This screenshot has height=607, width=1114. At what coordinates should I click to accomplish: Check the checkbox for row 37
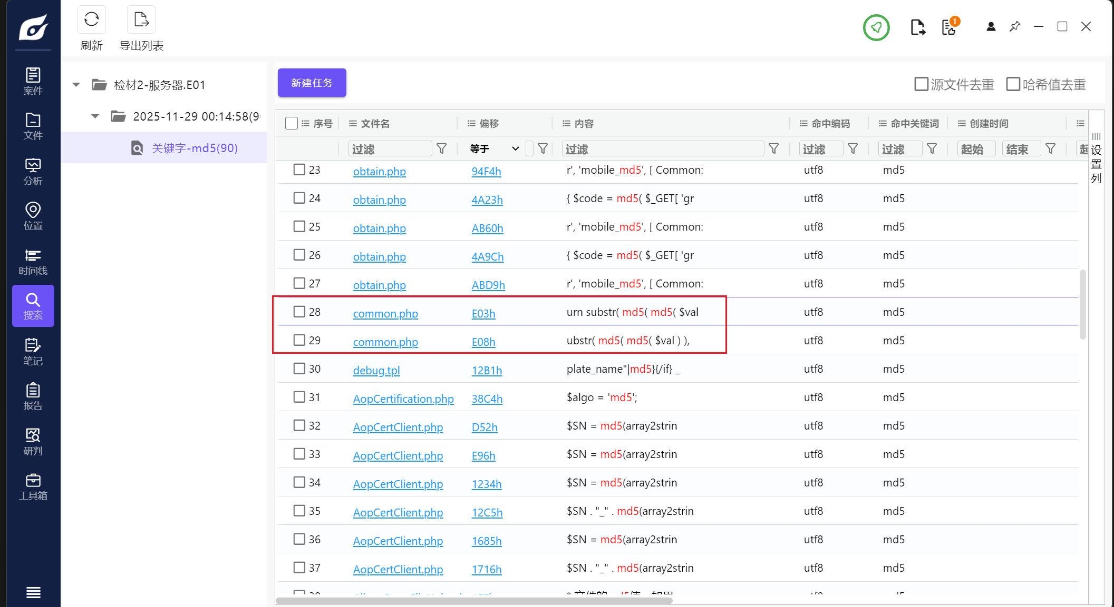click(299, 568)
